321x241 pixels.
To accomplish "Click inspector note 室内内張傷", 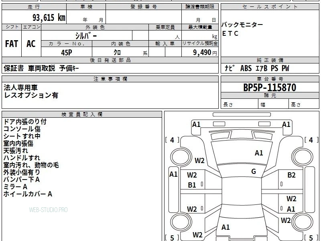I will click(18, 143).
